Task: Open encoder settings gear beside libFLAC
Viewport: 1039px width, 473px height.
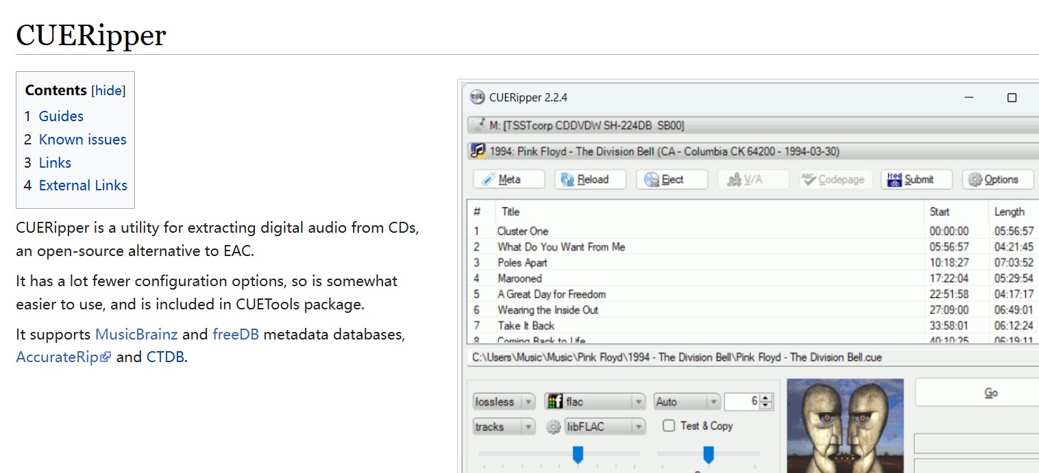Action: tap(553, 427)
